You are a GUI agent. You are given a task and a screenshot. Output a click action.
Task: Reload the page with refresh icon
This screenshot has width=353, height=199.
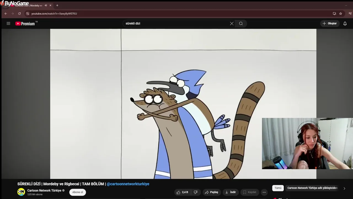19,14
